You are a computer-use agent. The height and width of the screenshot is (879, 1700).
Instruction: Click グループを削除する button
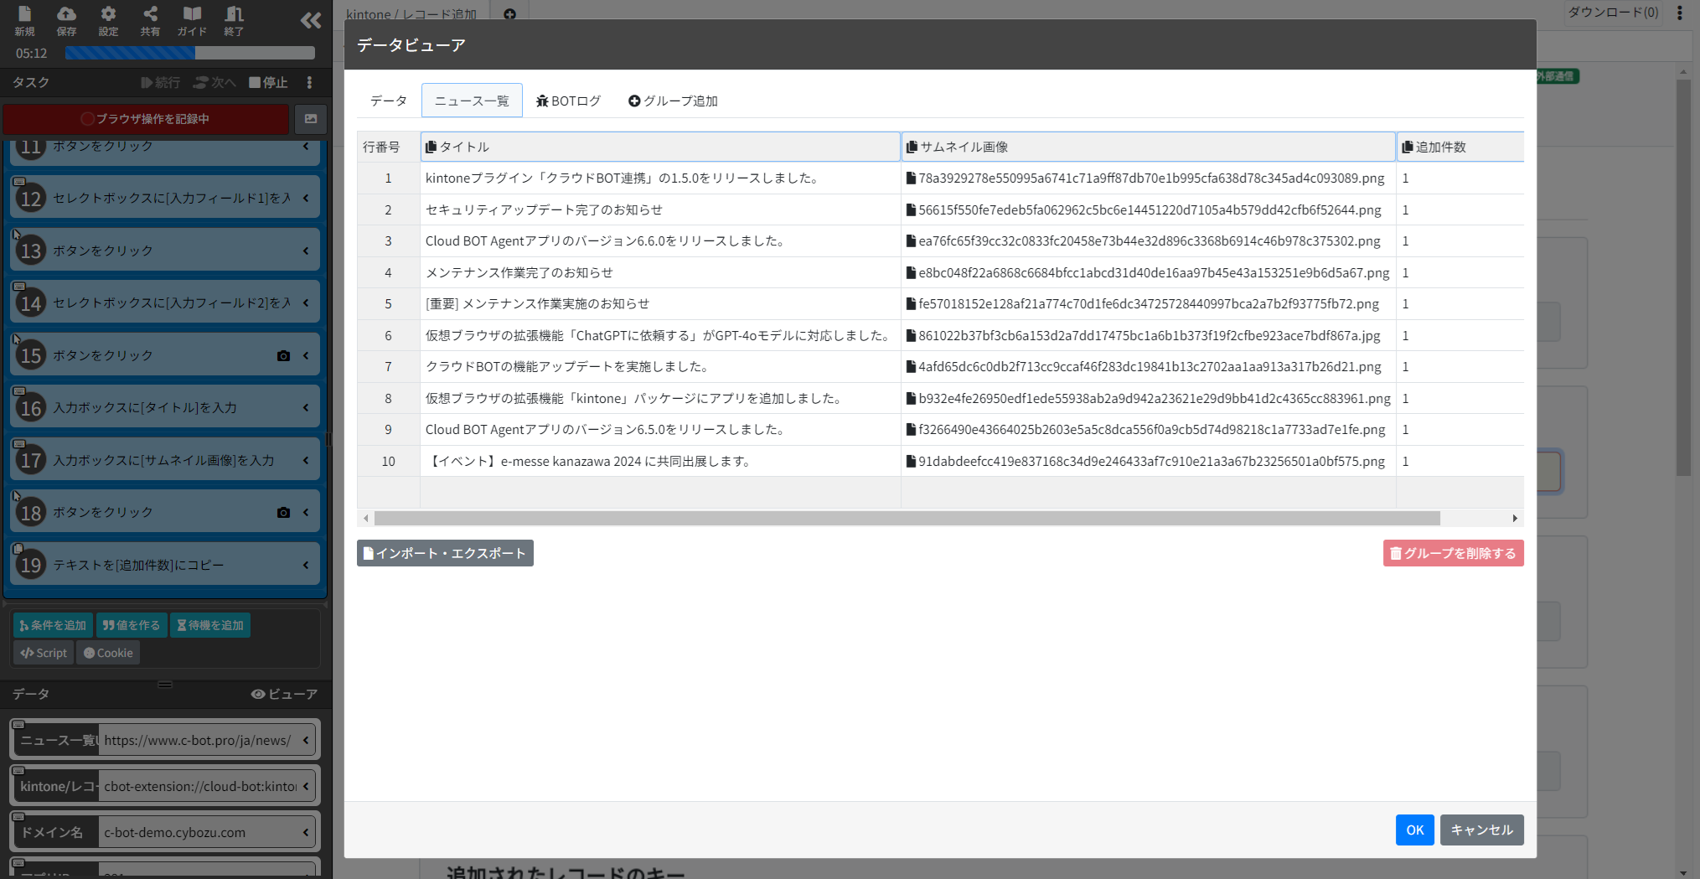pos(1453,553)
